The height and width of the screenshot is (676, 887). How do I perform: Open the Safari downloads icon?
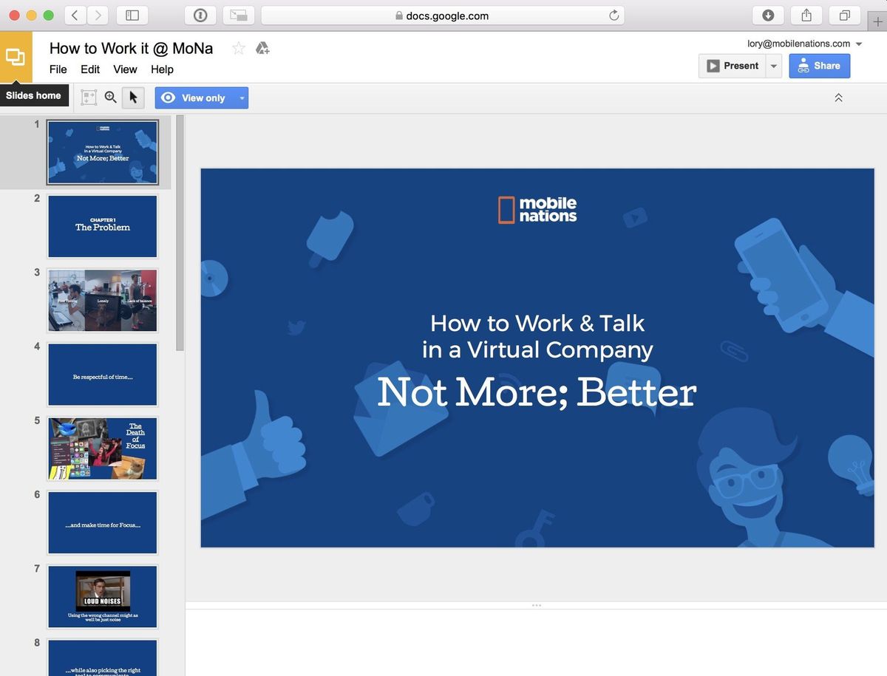pos(768,15)
